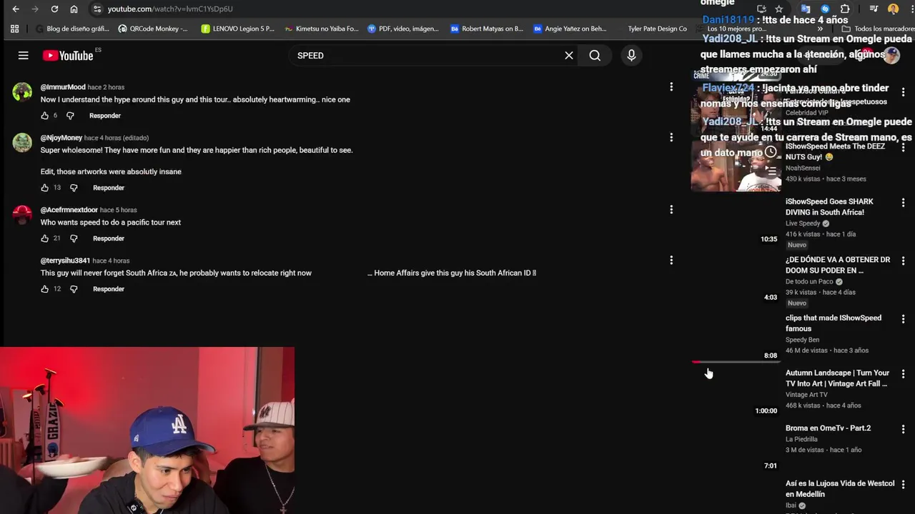Go to the YouTube home logo

point(68,56)
